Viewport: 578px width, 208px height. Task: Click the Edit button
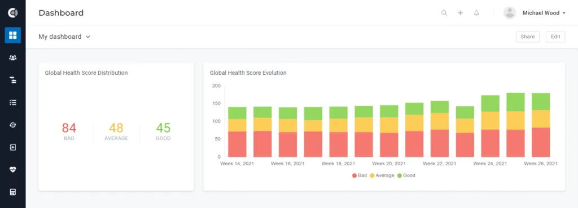click(555, 37)
